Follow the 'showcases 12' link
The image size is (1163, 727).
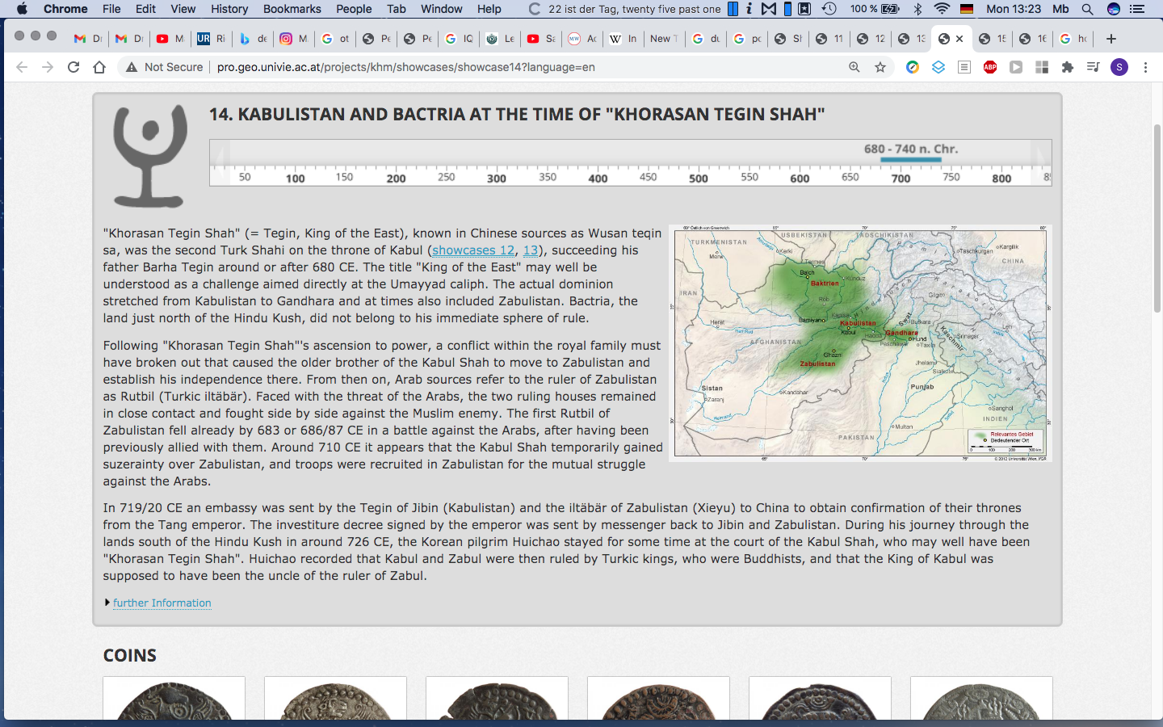tap(473, 250)
